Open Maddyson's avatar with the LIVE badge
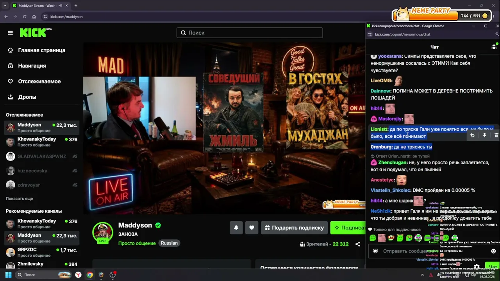This screenshot has width=500, height=281. [x=103, y=233]
